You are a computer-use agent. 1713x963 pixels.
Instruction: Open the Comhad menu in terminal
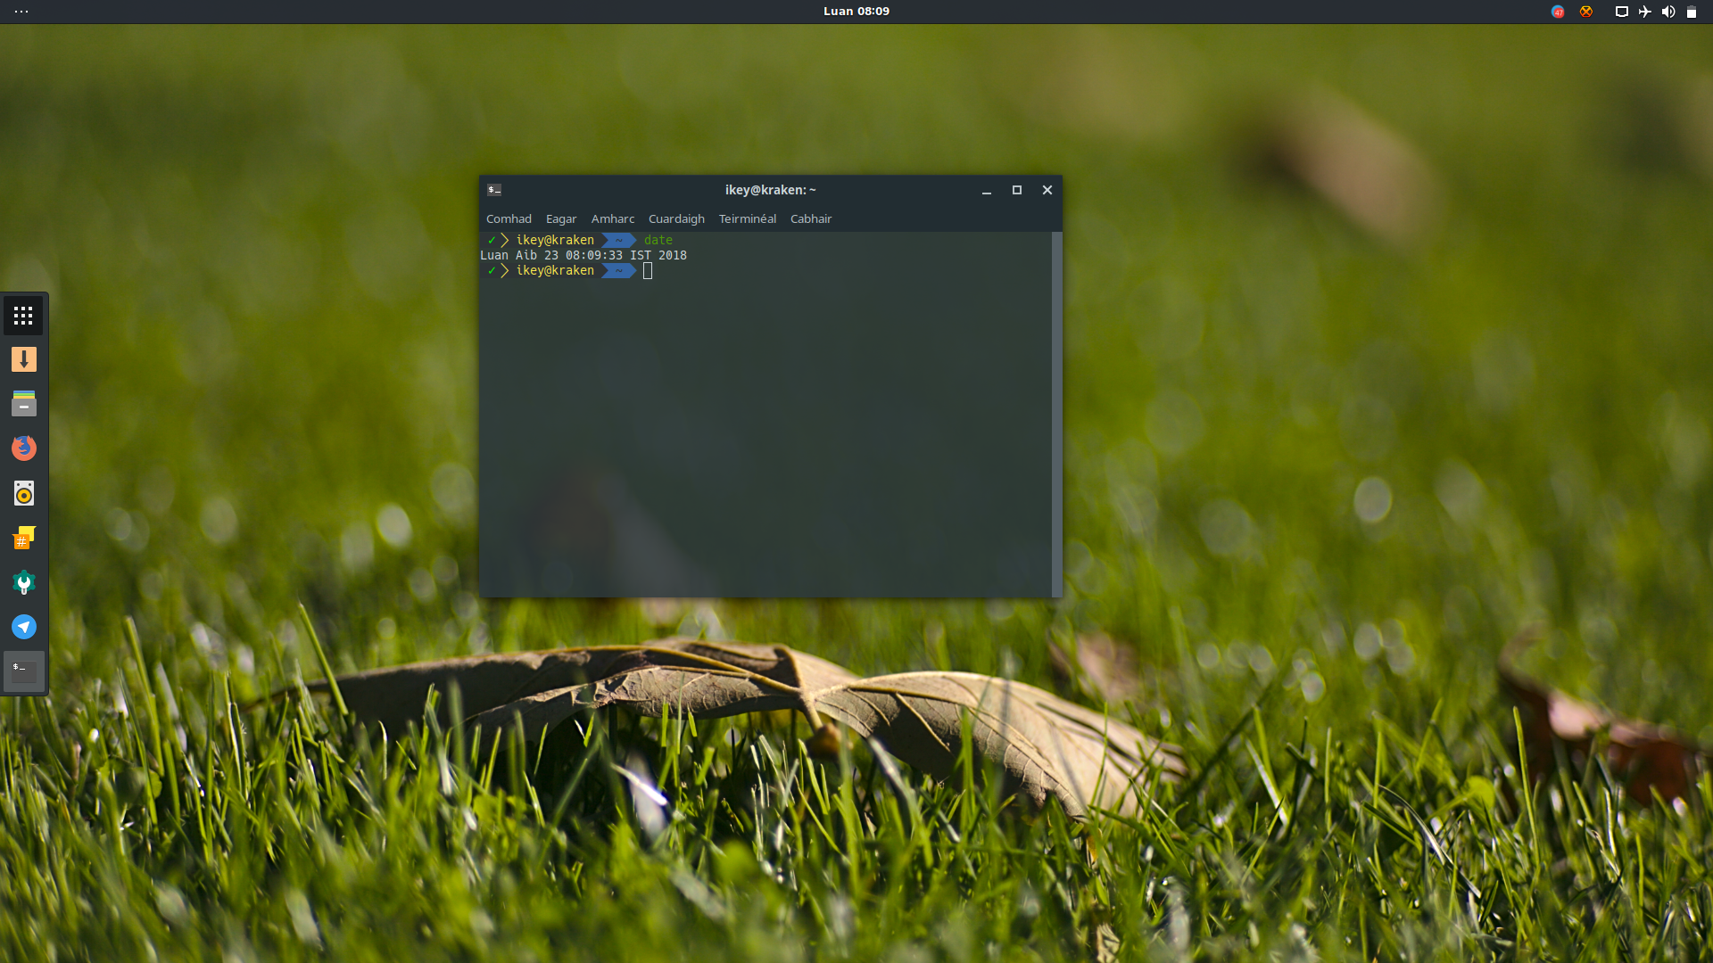click(509, 218)
